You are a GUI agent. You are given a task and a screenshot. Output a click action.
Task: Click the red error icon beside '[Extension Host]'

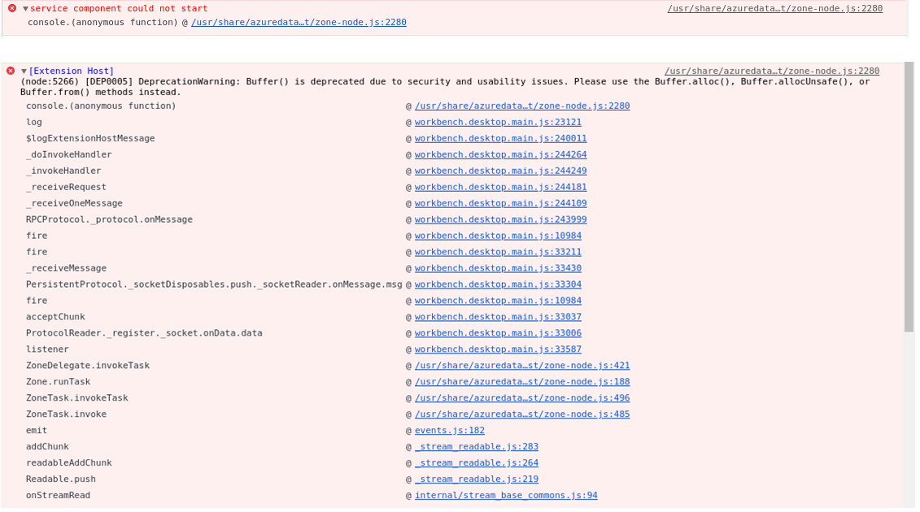[11, 71]
